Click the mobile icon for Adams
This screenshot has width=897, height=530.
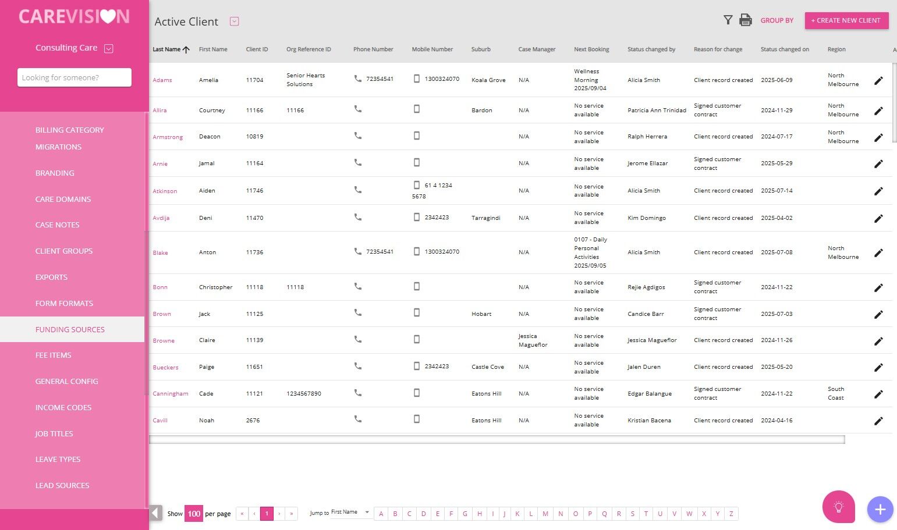[x=417, y=78]
